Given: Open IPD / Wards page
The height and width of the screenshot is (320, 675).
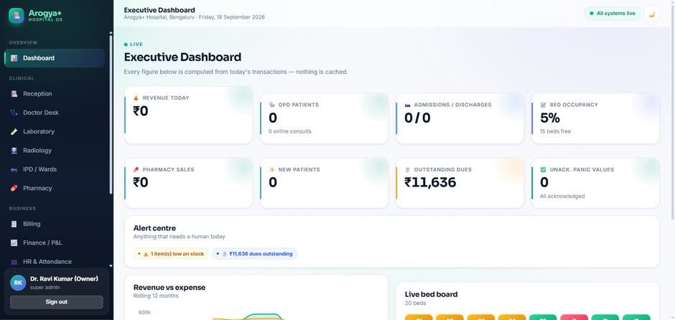Looking at the screenshot, I should [x=55, y=169].
